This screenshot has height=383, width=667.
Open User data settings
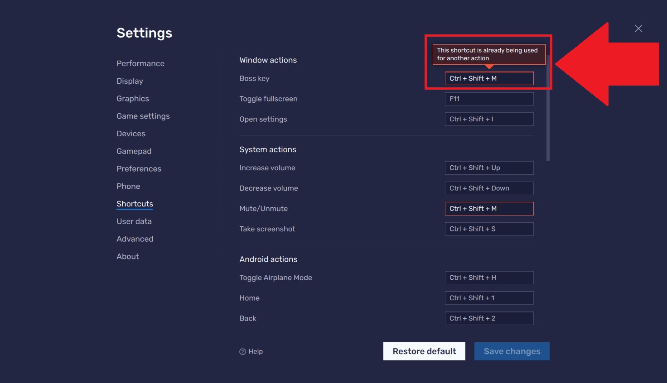(134, 221)
